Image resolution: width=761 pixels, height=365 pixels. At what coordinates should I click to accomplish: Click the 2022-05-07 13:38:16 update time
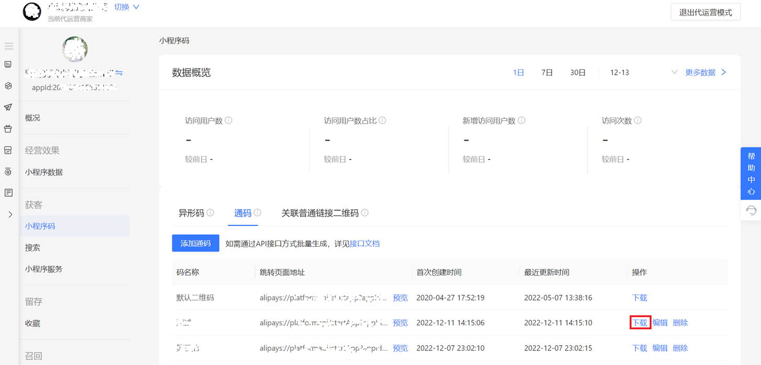(558, 298)
